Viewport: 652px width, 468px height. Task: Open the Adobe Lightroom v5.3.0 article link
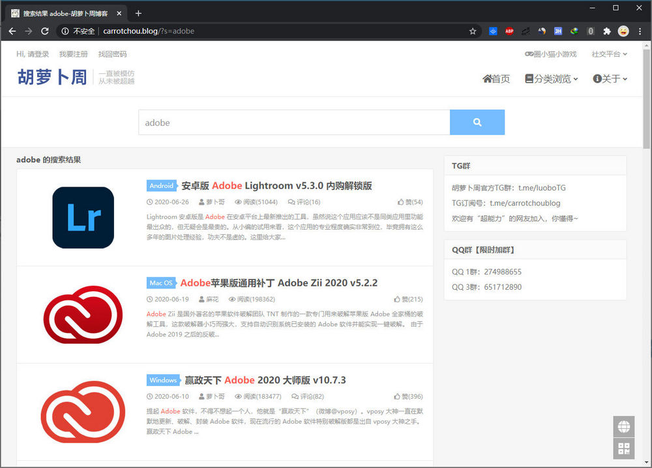tap(276, 186)
